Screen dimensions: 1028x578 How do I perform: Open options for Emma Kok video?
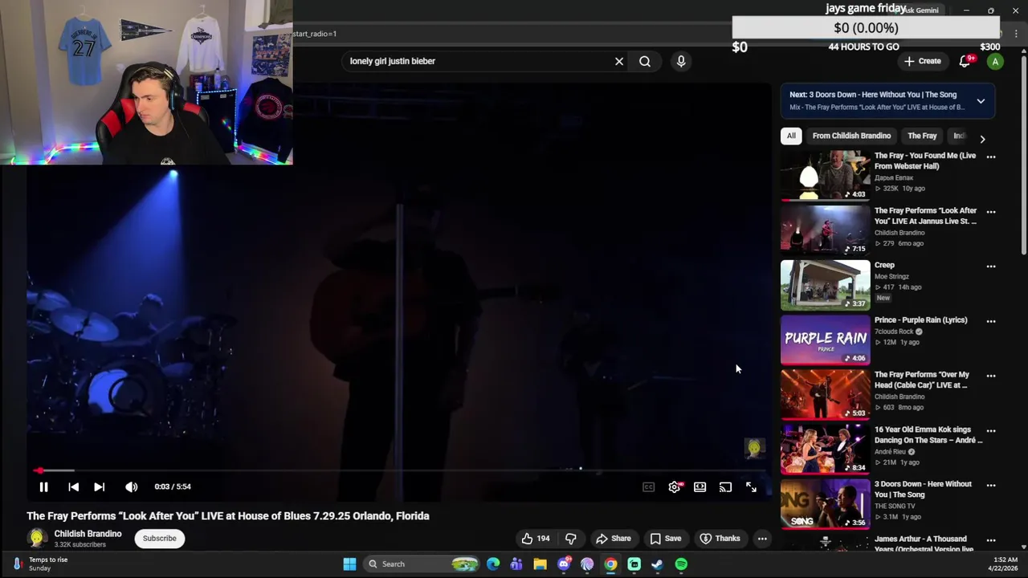tap(991, 430)
